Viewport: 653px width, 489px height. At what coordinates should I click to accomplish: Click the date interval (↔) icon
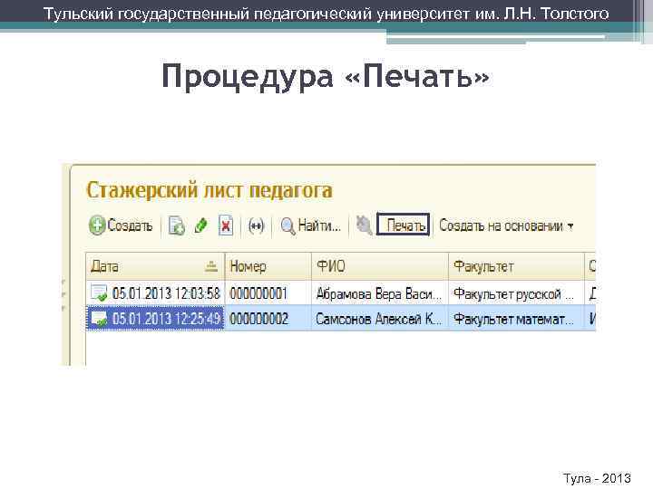(256, 225)
